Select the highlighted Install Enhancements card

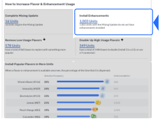point(113,22)
